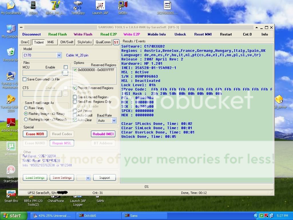
Task: Click Mobile Info in toolbar
Action: (157, 34)
